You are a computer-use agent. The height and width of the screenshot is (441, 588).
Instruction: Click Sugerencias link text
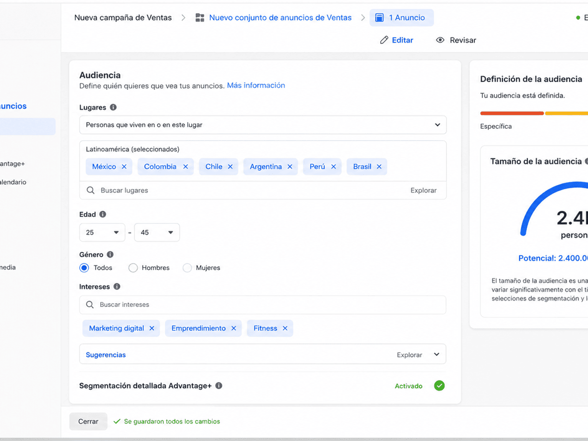[x=106, y=355]
